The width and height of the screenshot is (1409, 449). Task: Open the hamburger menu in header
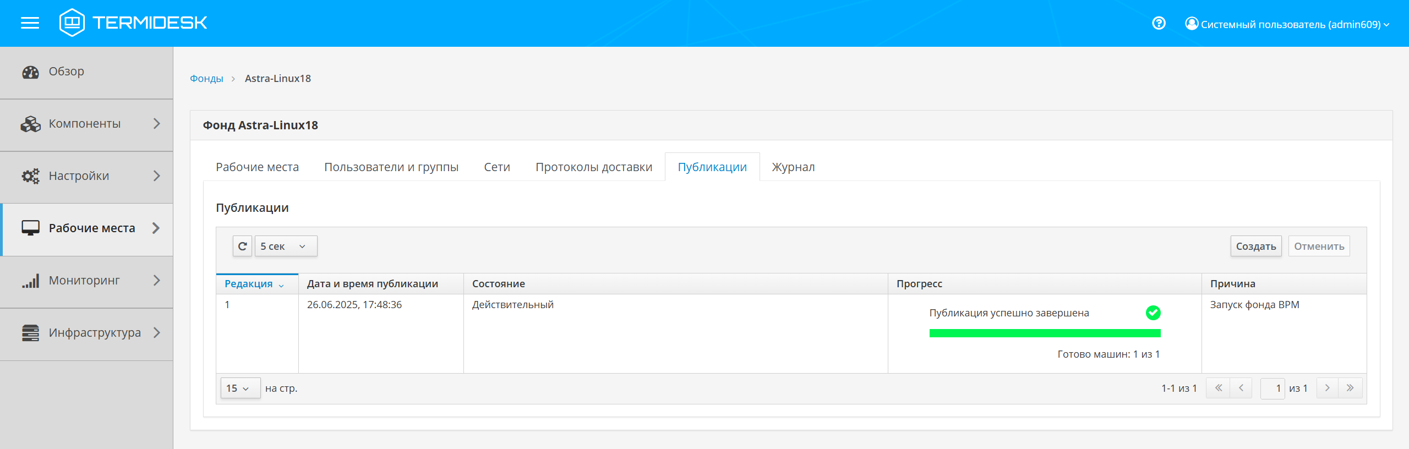pyautogui.click(x=30, y=23)
